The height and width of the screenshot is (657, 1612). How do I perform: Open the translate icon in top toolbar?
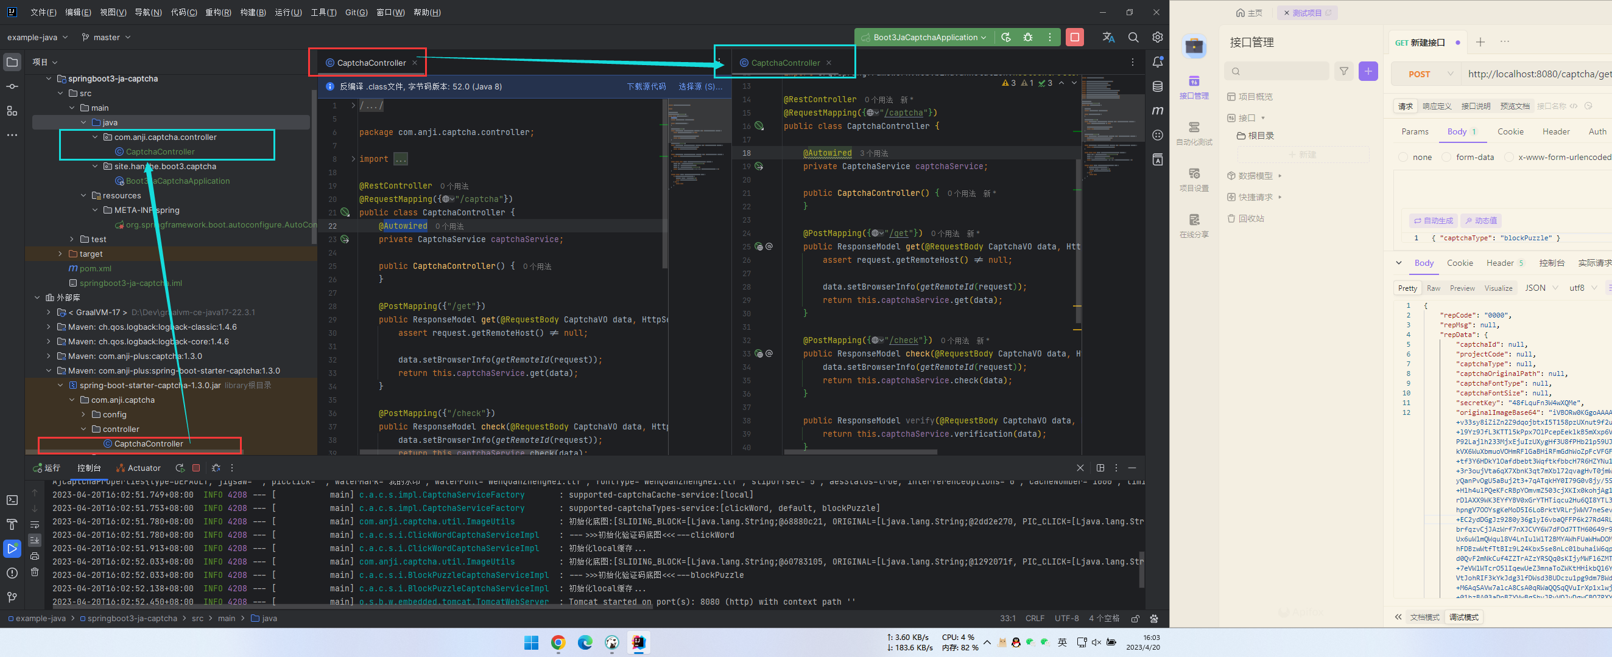tap(1108, 38)
